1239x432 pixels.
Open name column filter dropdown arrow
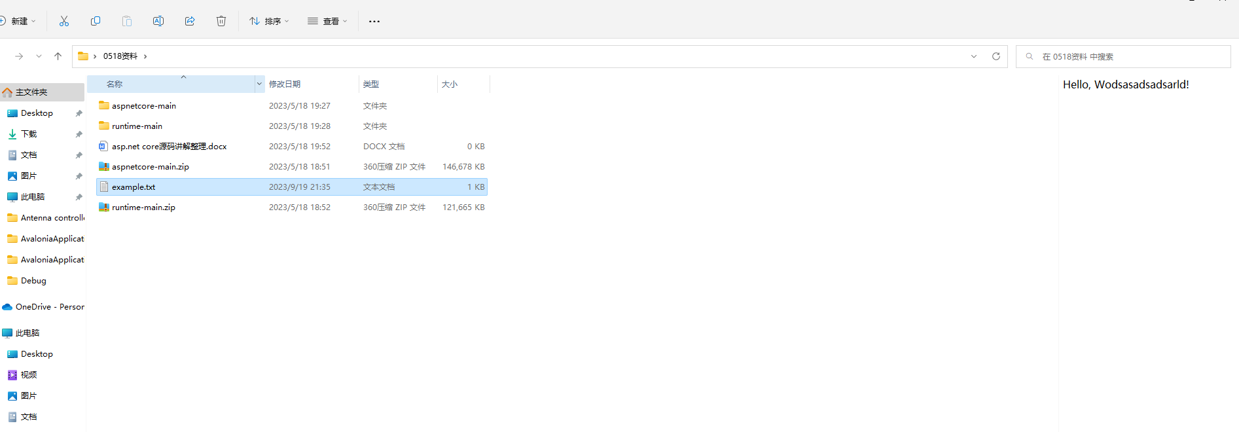[259, 84]
